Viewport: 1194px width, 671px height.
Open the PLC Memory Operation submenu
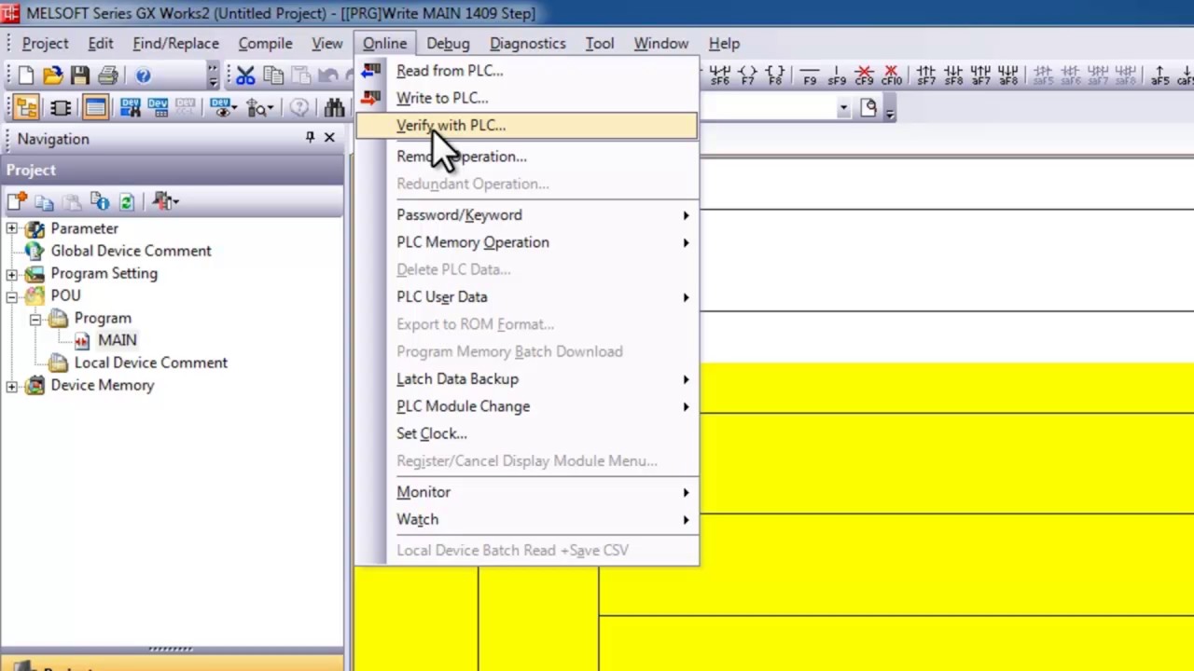[526, 242]
